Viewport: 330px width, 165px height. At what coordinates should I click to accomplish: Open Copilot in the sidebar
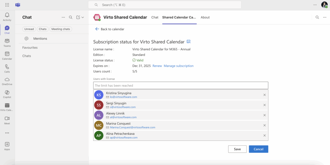7,94
